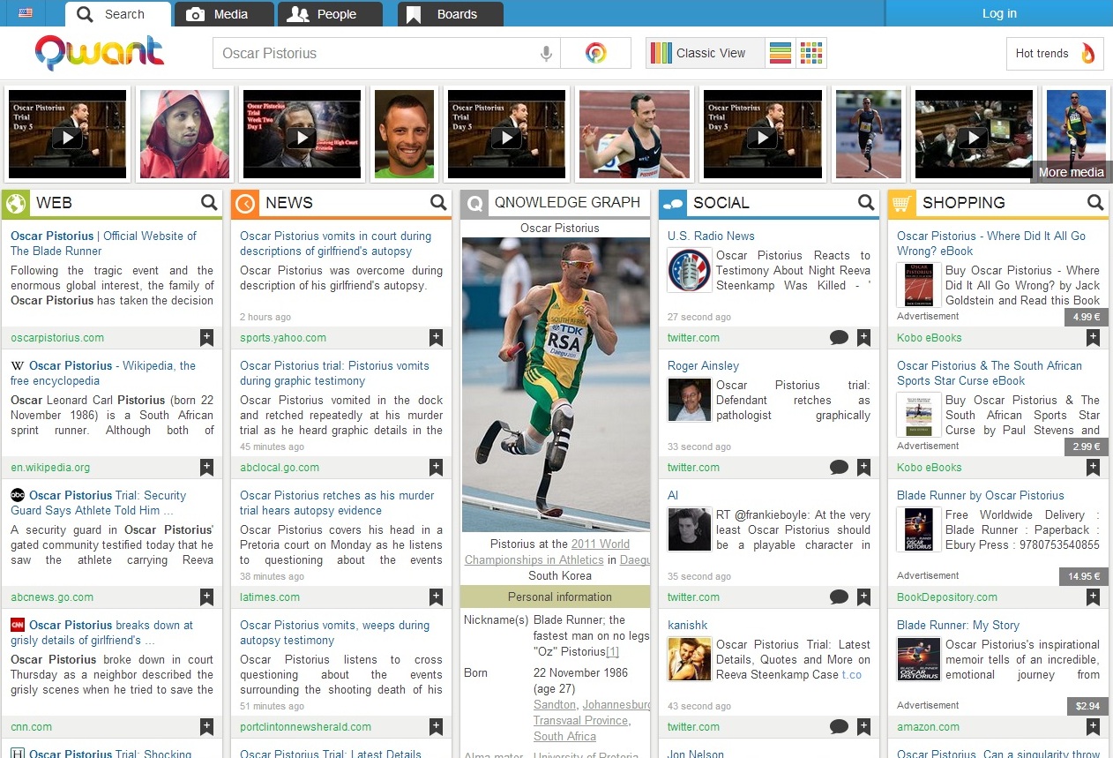This screenshot has height=758, width=1113.
Task: Open the kanishk profile name
Action: [x=688, y=625]
